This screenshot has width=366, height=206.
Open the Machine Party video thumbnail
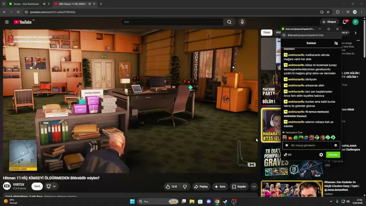pyautogui.click(x=271, y=88)
